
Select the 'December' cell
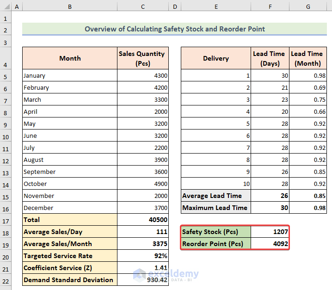70,208
